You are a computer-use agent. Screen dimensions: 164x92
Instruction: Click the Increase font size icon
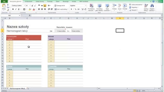32,6
